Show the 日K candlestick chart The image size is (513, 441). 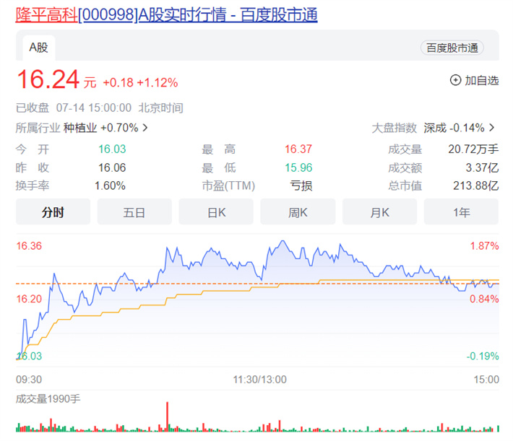[216, 212]
